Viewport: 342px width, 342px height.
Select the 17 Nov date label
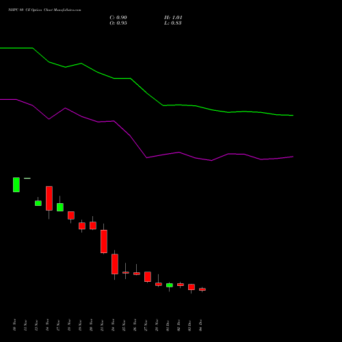click(x=58, y=325)
